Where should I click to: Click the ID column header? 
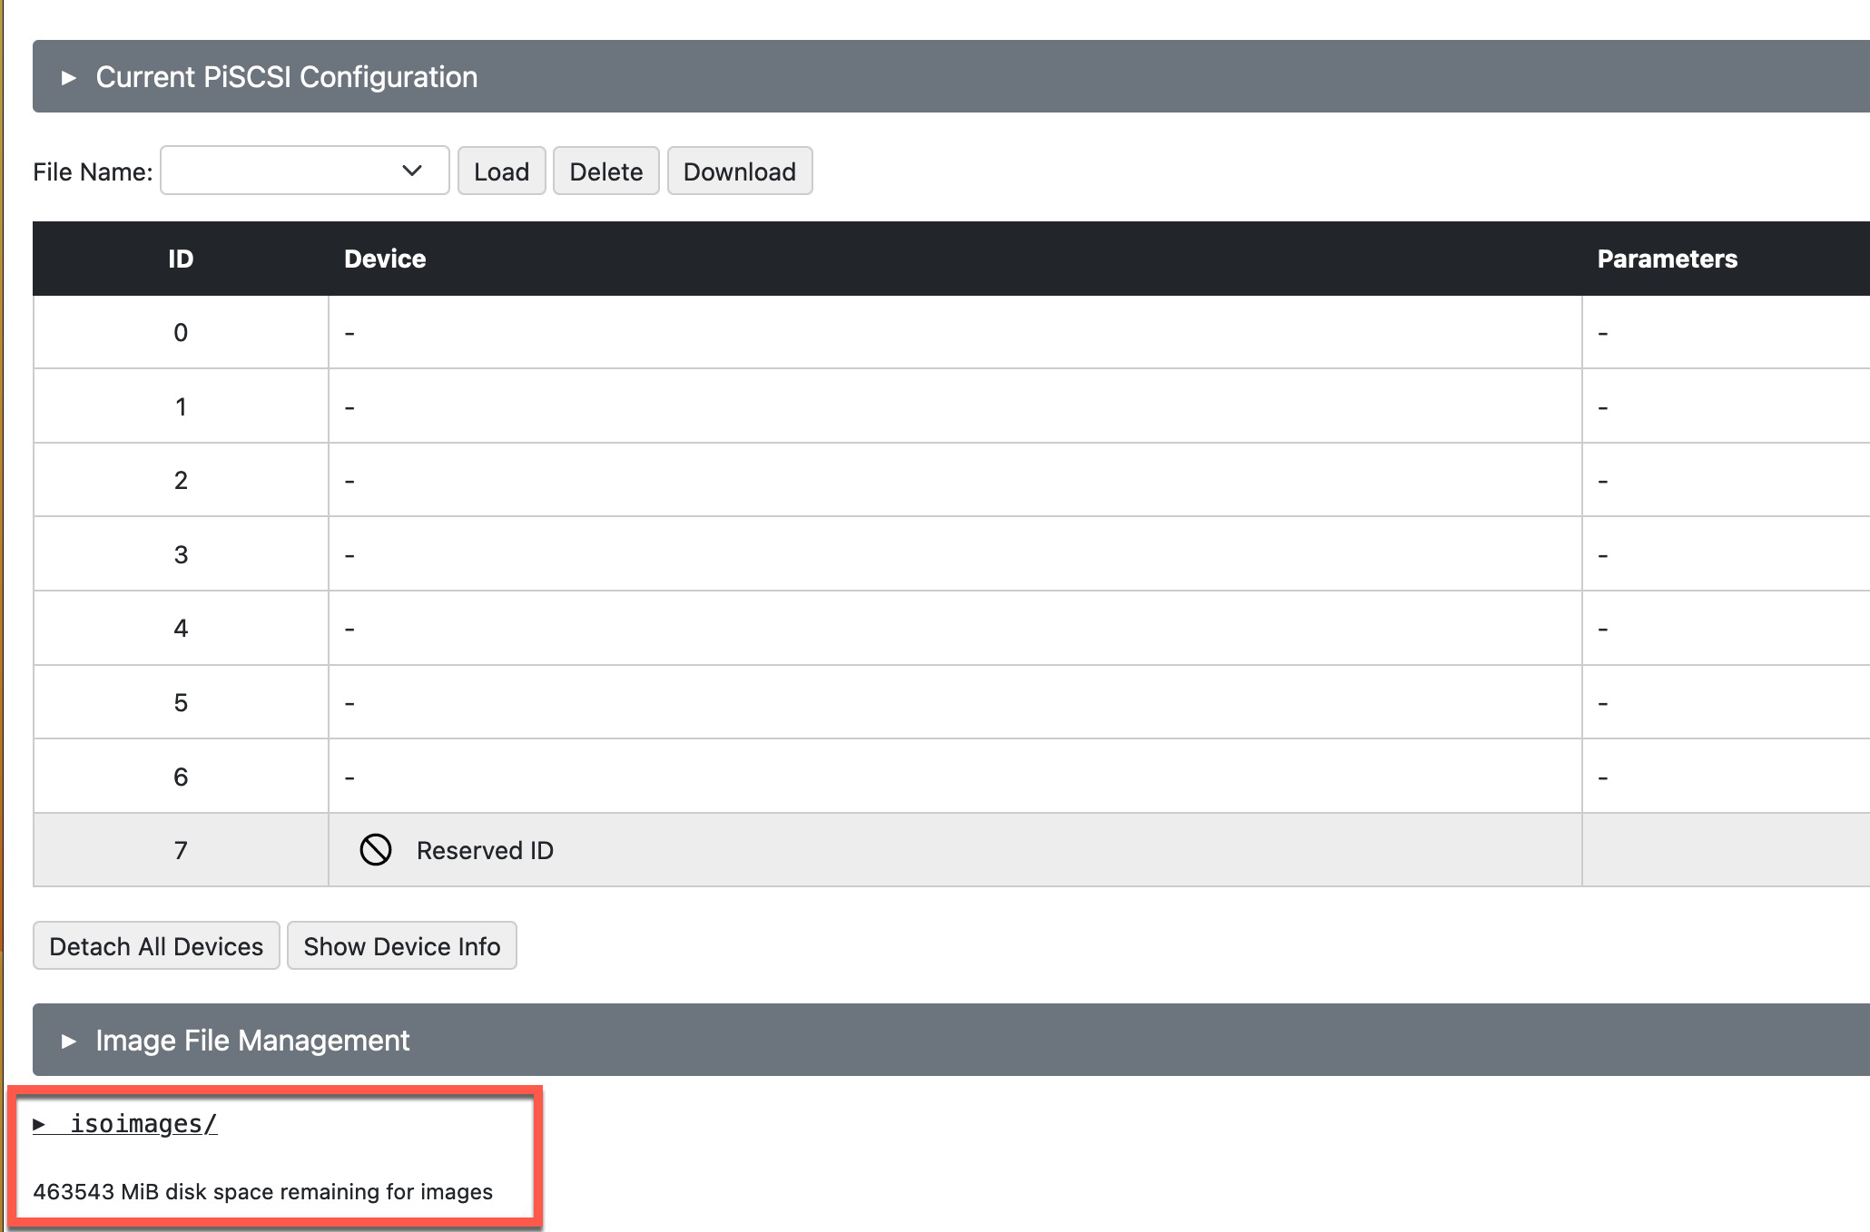pos(181,259)
